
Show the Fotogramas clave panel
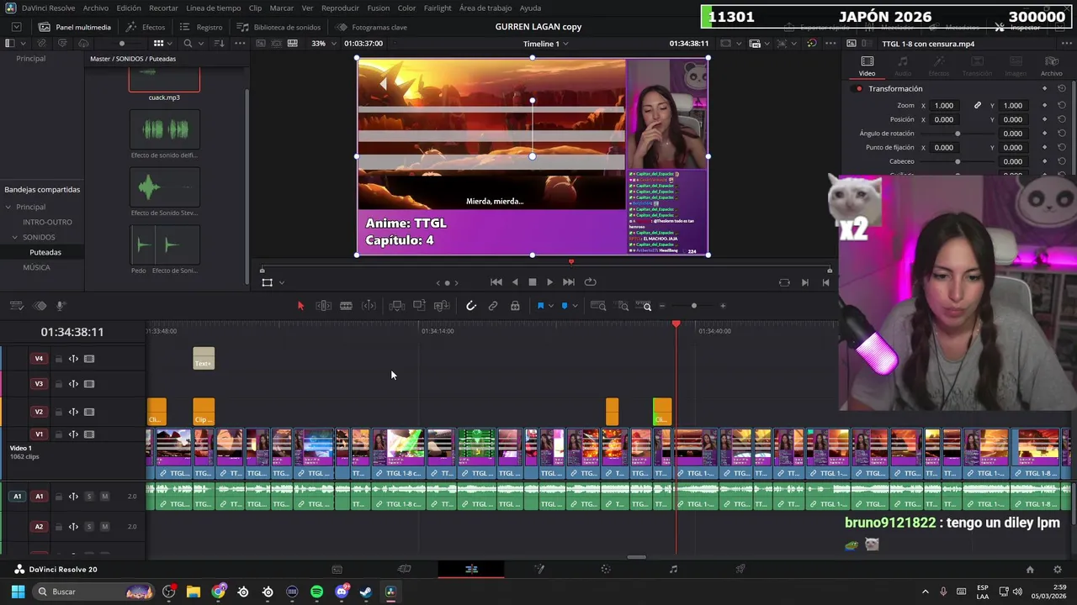371,27
